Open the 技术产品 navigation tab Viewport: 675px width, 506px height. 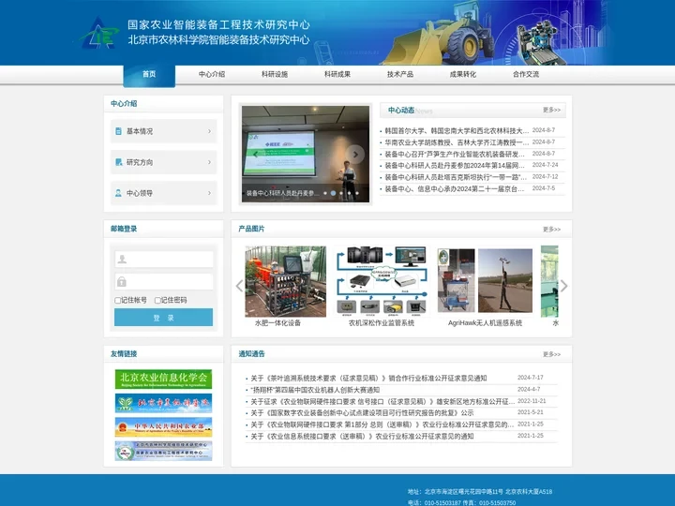[400, 74]
